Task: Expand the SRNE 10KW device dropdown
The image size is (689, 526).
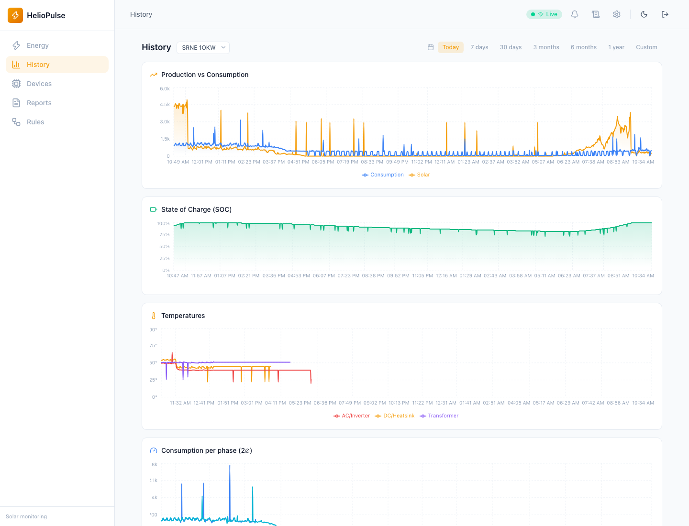Action: 203,47
